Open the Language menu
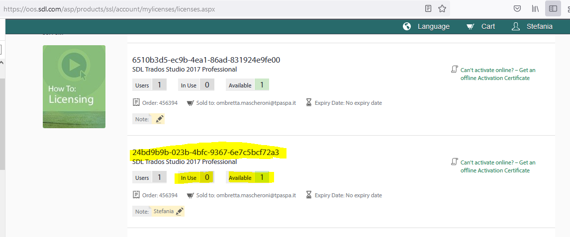The height and width of the screenshot is (237, 570). (x=434, y=26)
